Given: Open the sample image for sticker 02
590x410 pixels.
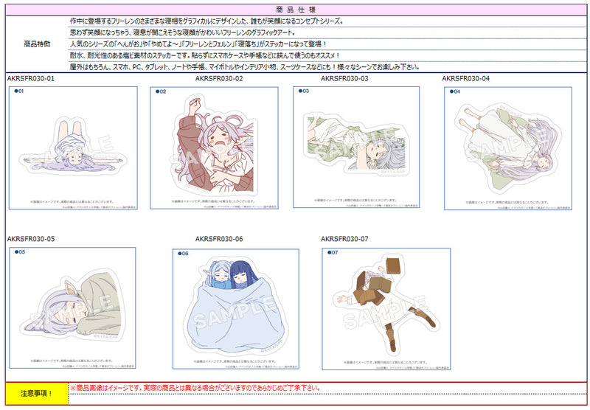Looking at the screenshot, I should [214, 147].
